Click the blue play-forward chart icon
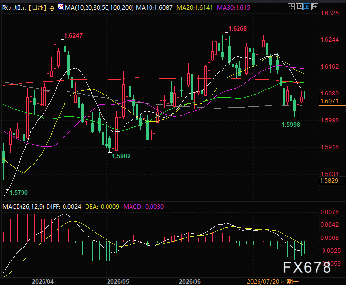This screenshot has width=346, height=285. (x=307, y=7)
